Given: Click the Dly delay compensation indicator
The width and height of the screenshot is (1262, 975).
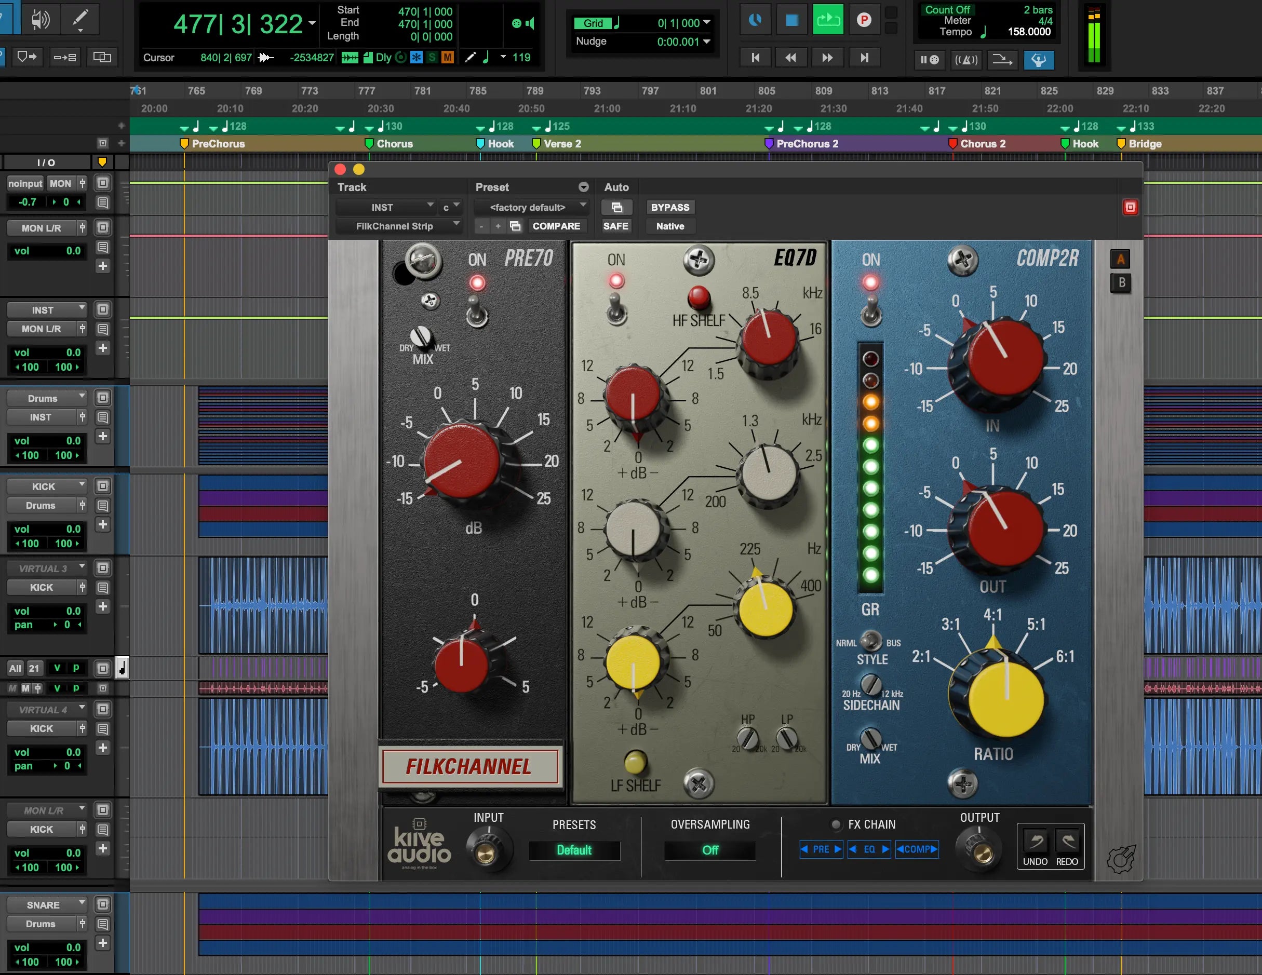Looking at the screenshot, I should click(384, 57).
